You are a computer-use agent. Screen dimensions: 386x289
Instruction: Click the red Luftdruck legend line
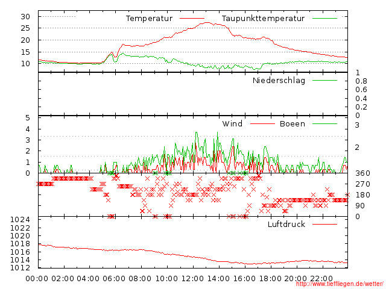[x=324, y=224]
